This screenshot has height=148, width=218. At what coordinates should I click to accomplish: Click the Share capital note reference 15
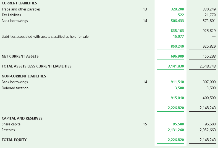click(145, 124)
